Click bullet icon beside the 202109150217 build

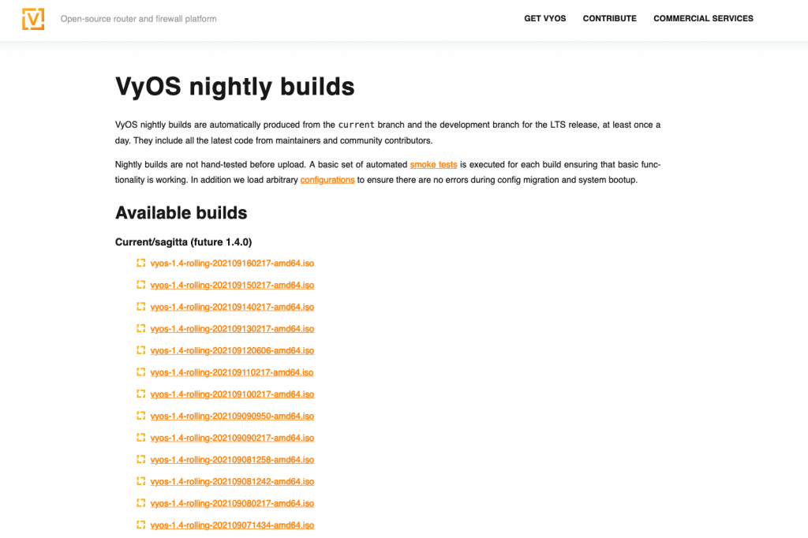coord(140,285)
